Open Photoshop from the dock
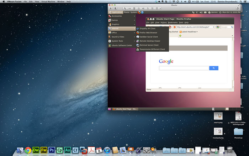The image size is (249, 156). click(x=52, y=150)
